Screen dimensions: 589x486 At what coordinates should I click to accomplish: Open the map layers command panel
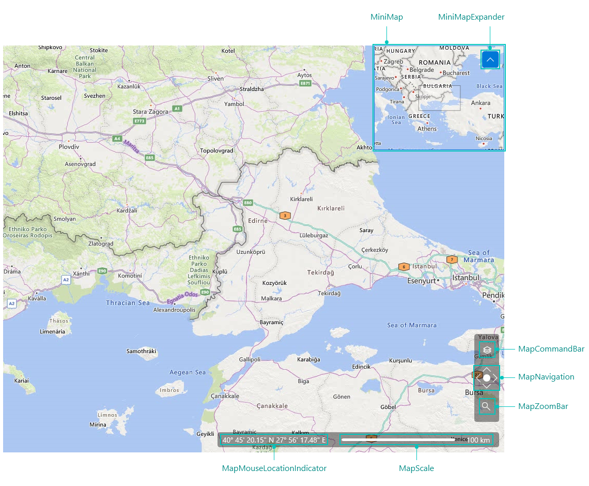click(487, 350)
